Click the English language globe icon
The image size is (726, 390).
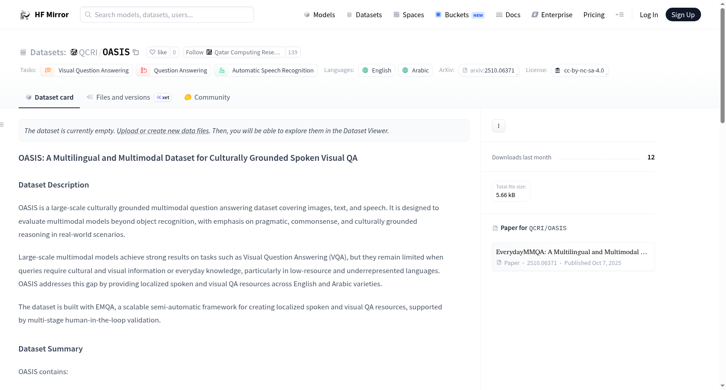click(x=365, y=70)
